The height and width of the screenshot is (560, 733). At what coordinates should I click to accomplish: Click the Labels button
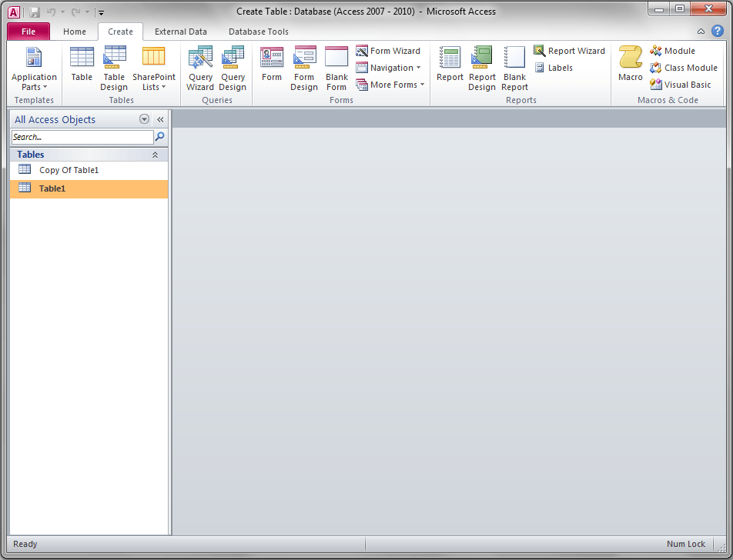(554, 68)
